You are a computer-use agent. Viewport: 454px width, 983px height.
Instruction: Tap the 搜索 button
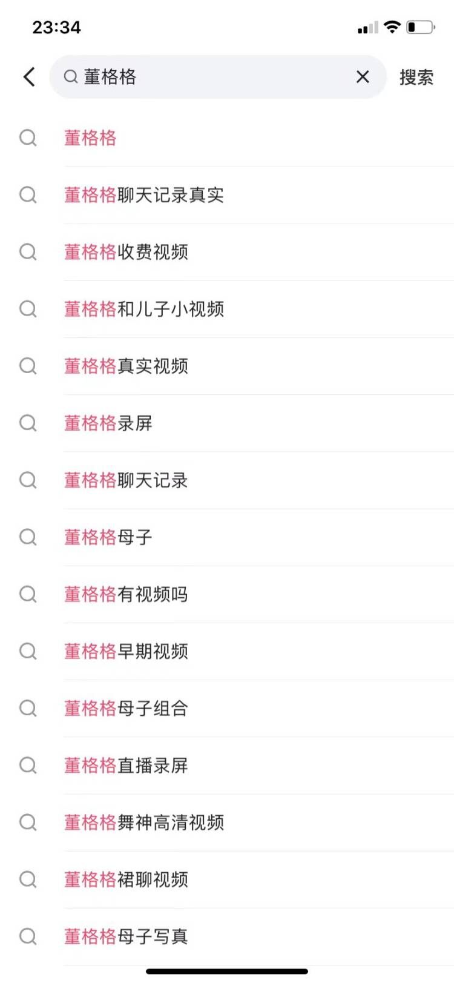[416, 78]
